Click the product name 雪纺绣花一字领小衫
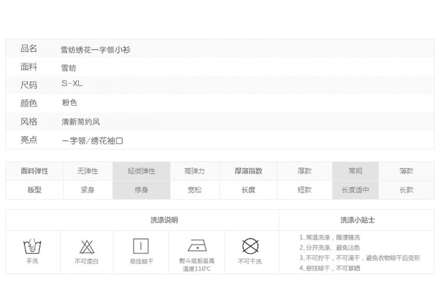The height and width of the screenshot is (298, 439). (x=96, y=50)
